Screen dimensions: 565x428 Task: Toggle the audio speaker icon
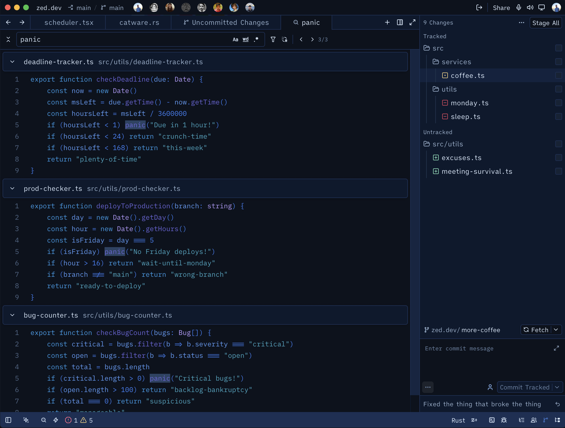(530, 8)
